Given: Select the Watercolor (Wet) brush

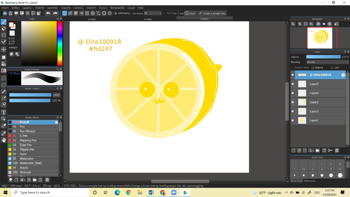Looking at the screenshot, I should [33, 163].
